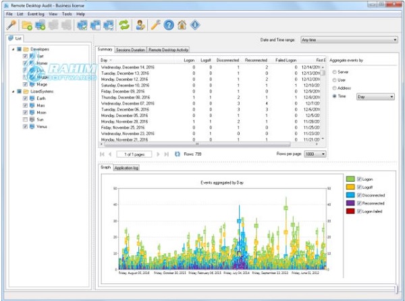The width and height of the screenshot is (405, 301).
Task: Click the user icon in the toolbar
Action: tap(140, 26)
